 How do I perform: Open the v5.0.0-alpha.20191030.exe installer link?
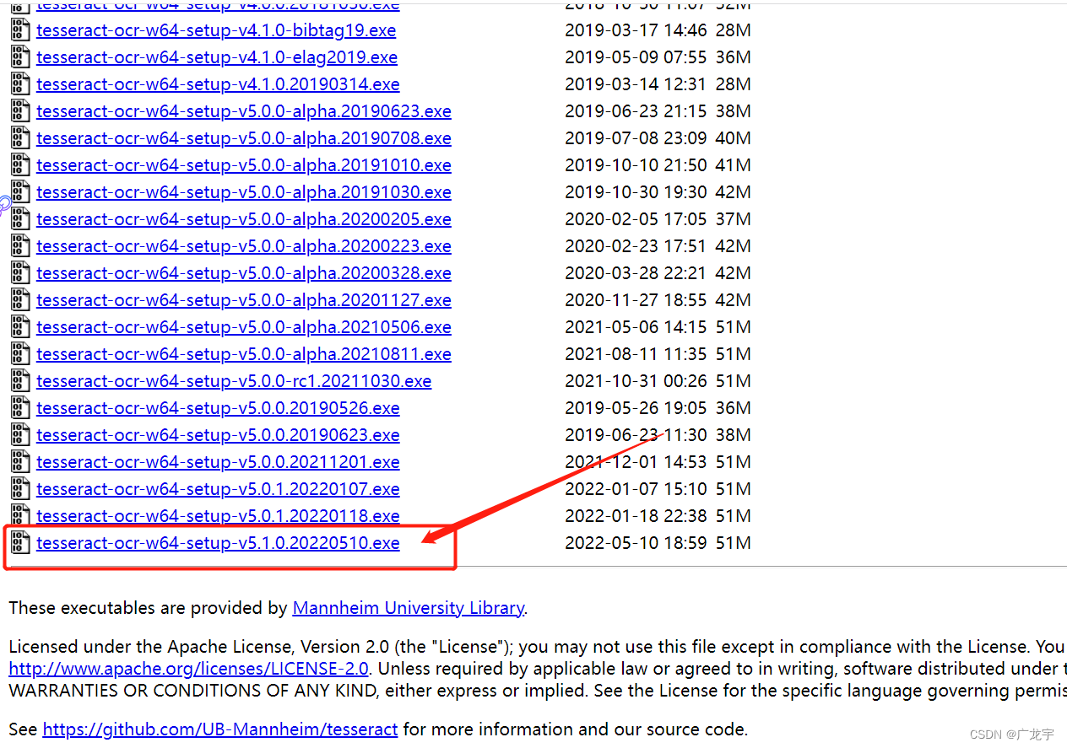click(x=244, y=192)
